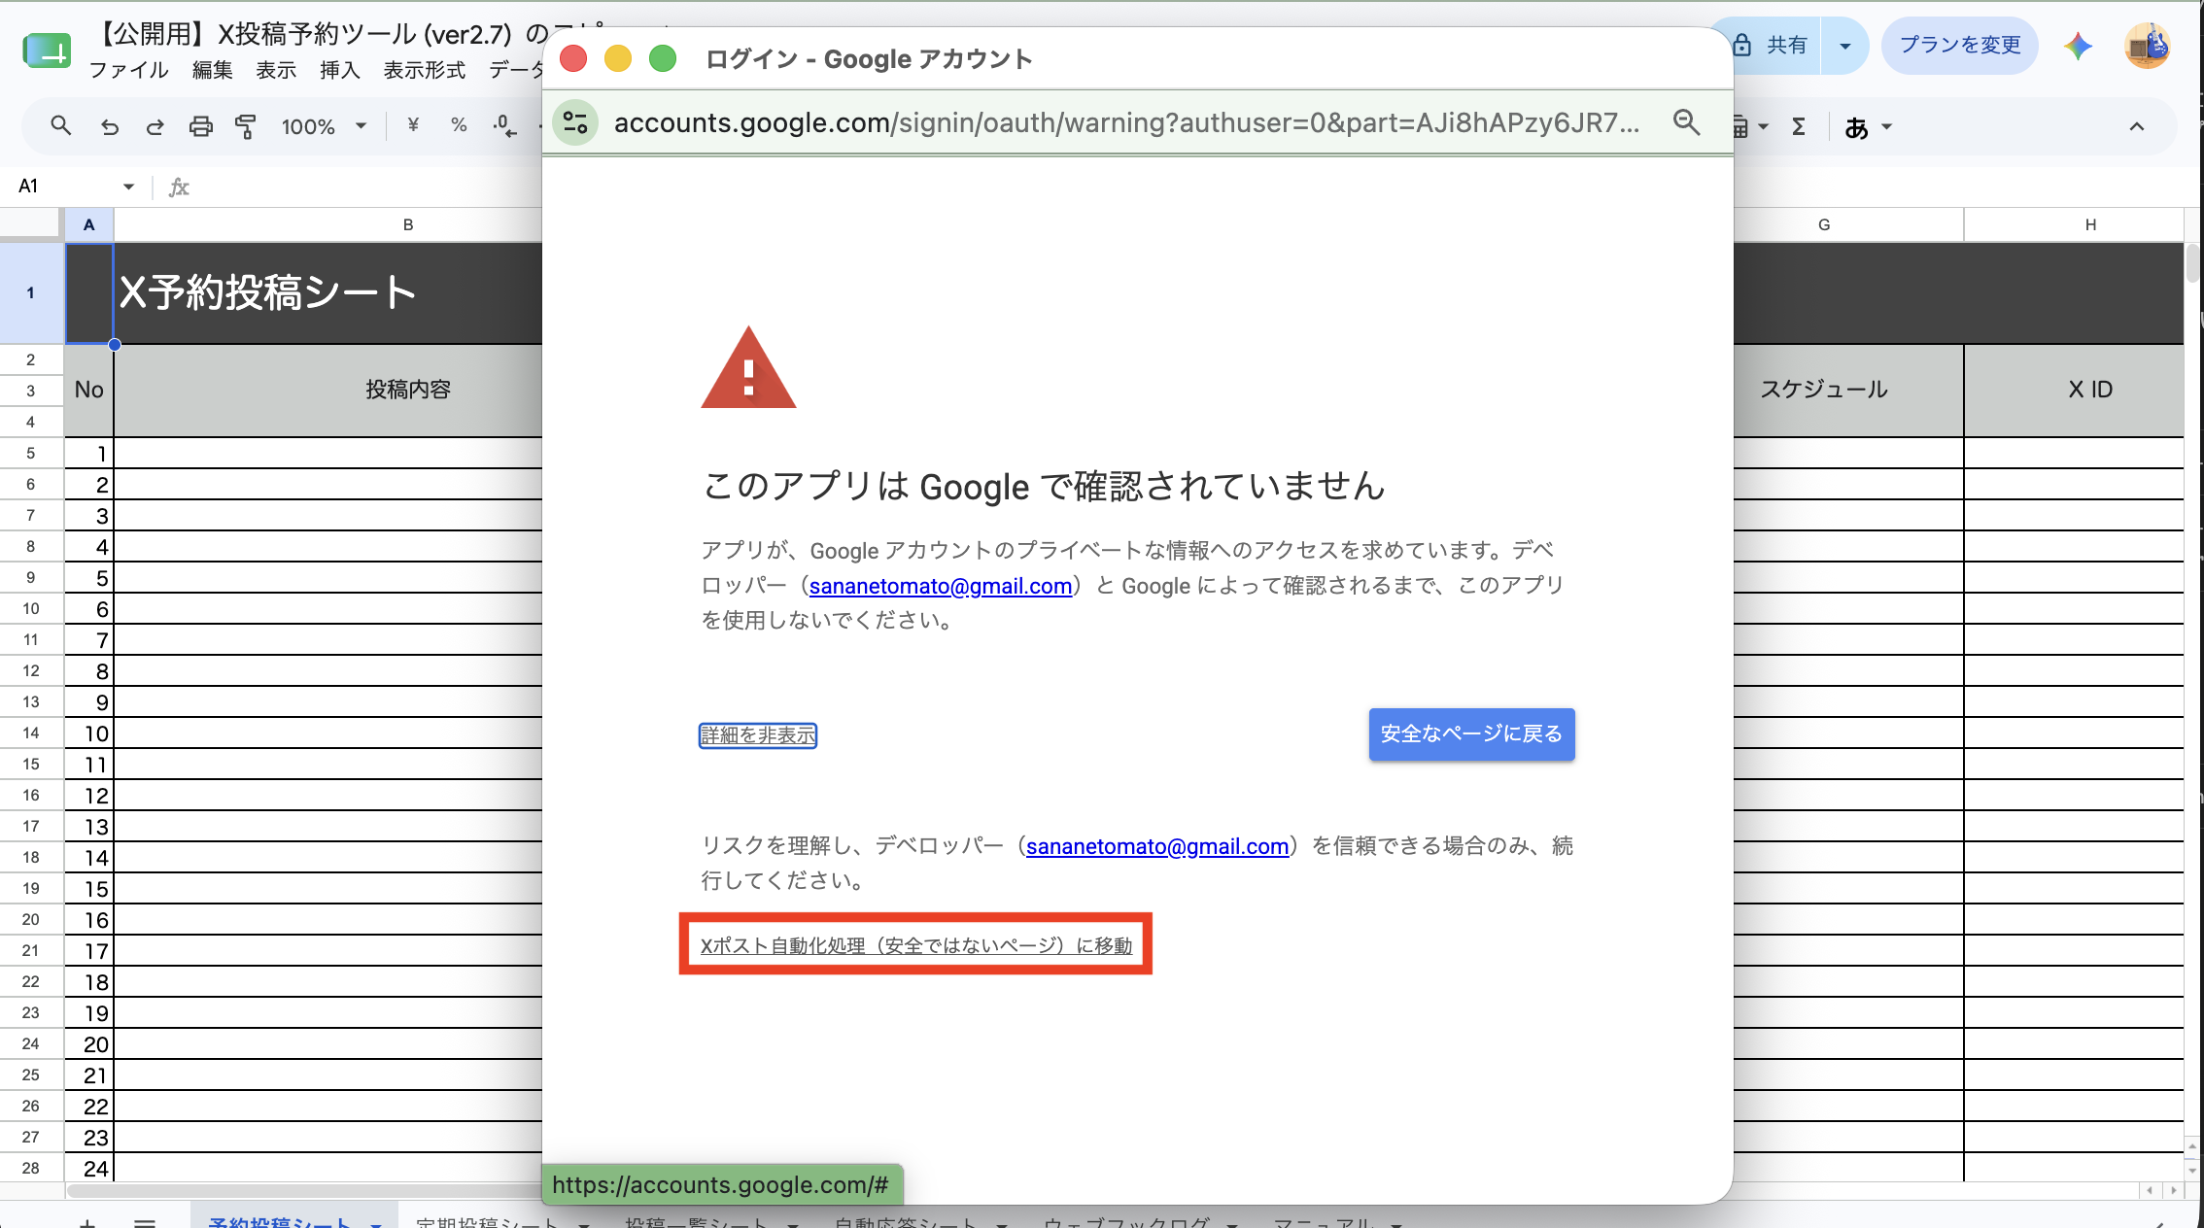The image size is (2204, 1228).
Task: Click the X予約投稿シート title cell
Action: [327, 292]
